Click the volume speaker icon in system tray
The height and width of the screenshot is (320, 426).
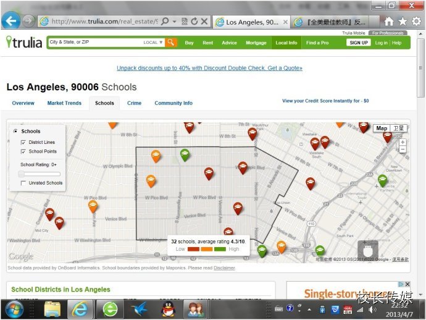pyautogui.click(x=372, y=309)
